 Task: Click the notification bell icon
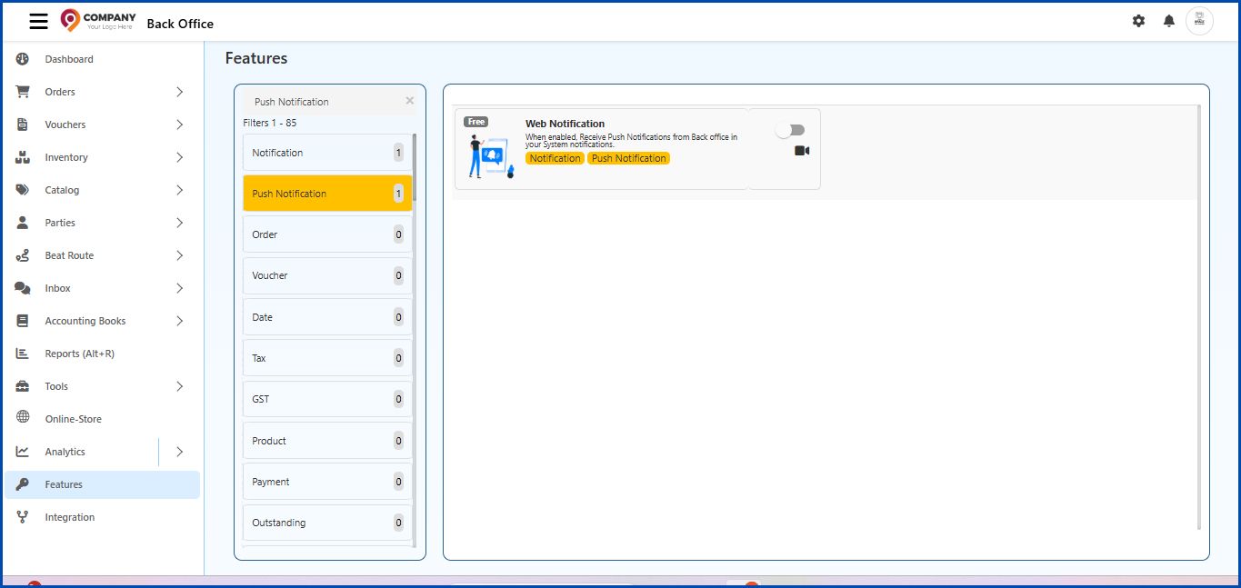click(1169, 21)
